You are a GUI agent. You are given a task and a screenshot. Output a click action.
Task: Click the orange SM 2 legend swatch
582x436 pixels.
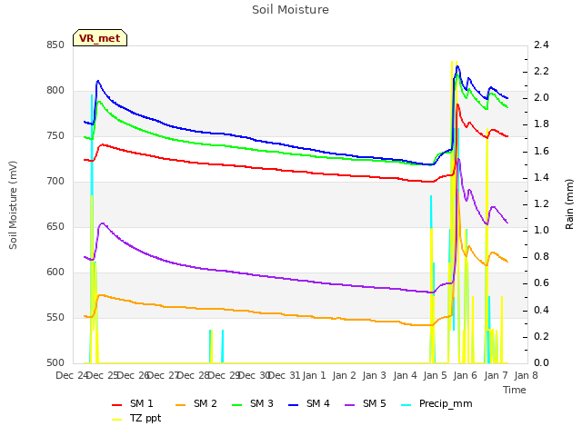click(x=181, y=405)
